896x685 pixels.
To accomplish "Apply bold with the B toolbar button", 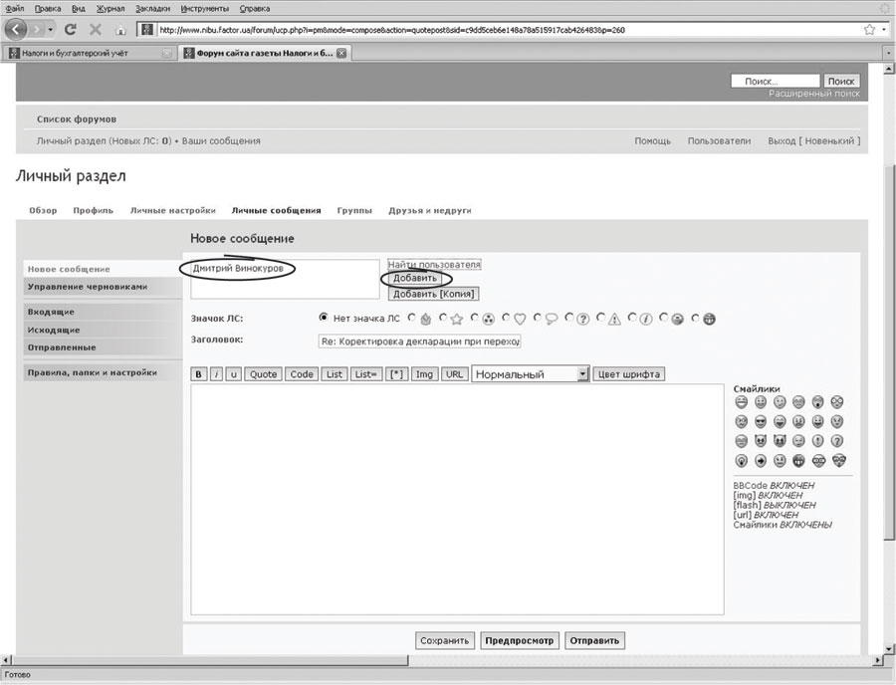I will click(199, 374).
